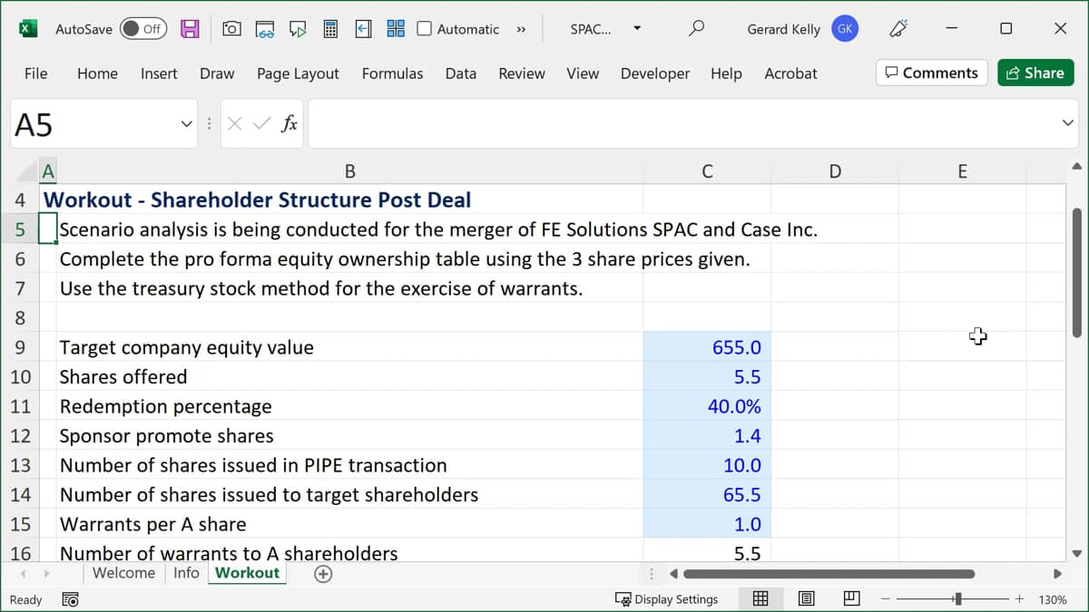This screenshot has width=1089, height=612.
Task: Click the pen coming-soon icon in title bar
Action: click(x=898, y=29)
